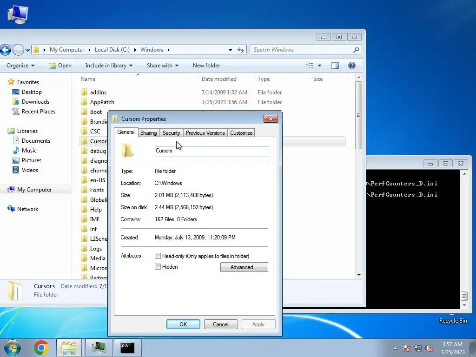Open the Windows Start menu

tap(12, 348)
